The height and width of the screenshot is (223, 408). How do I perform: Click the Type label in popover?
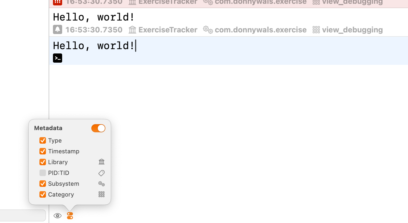55,140
